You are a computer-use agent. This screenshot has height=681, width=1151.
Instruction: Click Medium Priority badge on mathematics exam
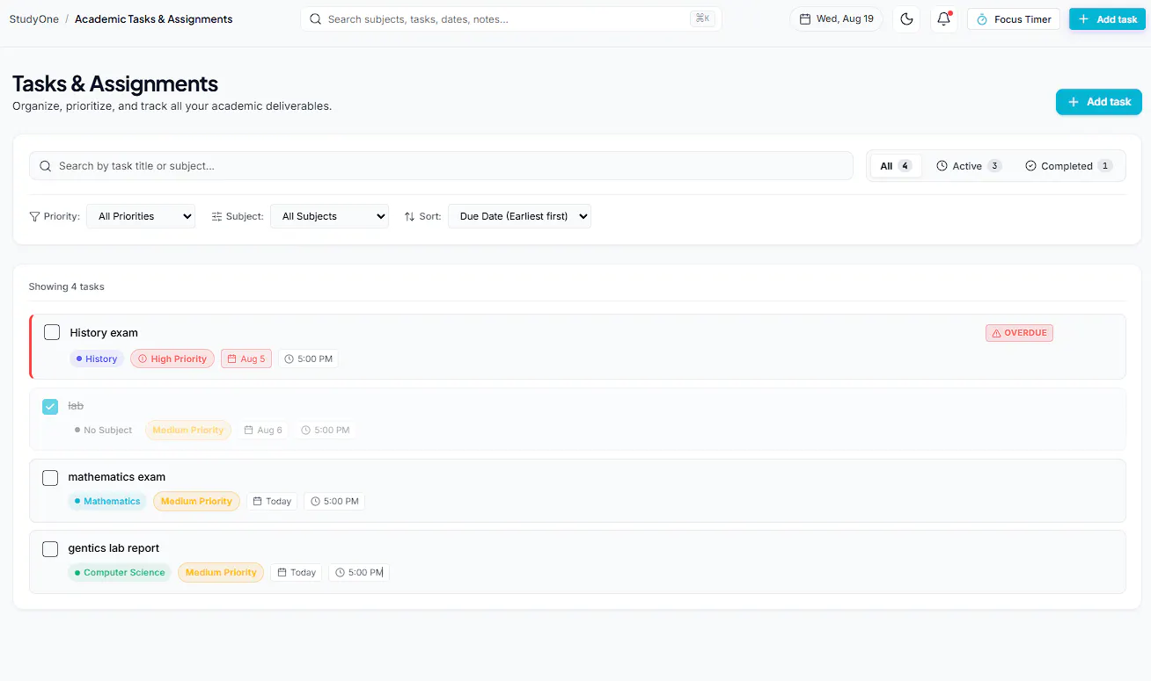[196, 501]
